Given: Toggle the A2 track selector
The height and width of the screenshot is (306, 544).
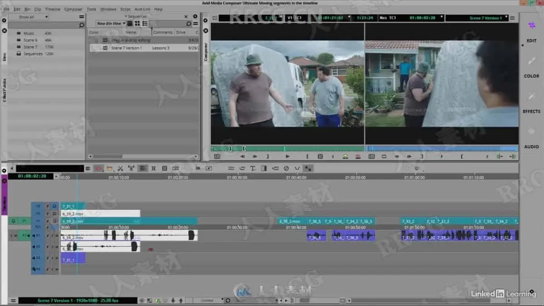Looking at the screenshot, I should 38,247.
